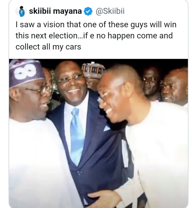Click the blue verified badge

click(x=88, y=11)
